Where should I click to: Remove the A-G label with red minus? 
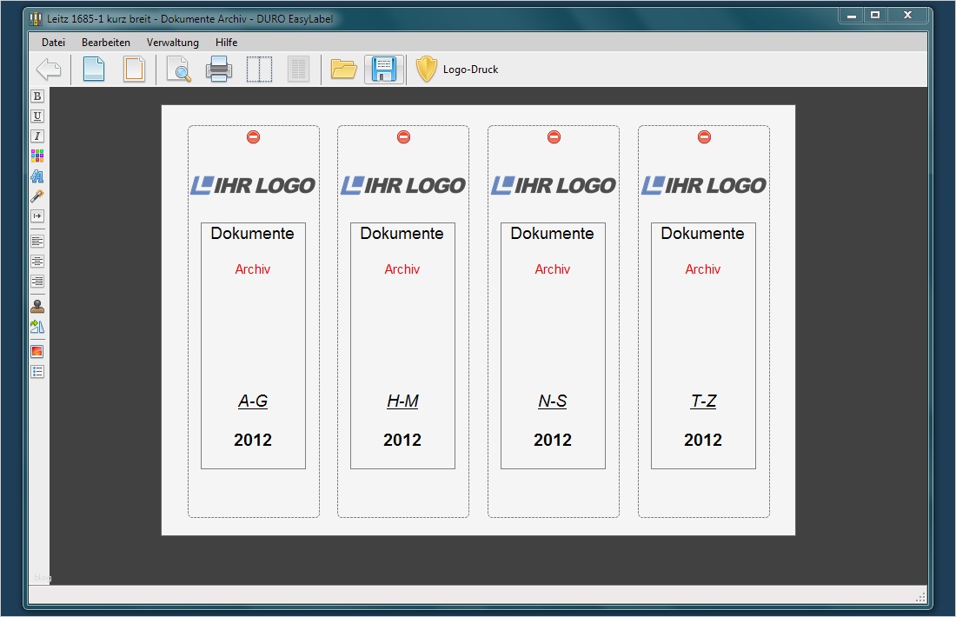click(254, 137)
